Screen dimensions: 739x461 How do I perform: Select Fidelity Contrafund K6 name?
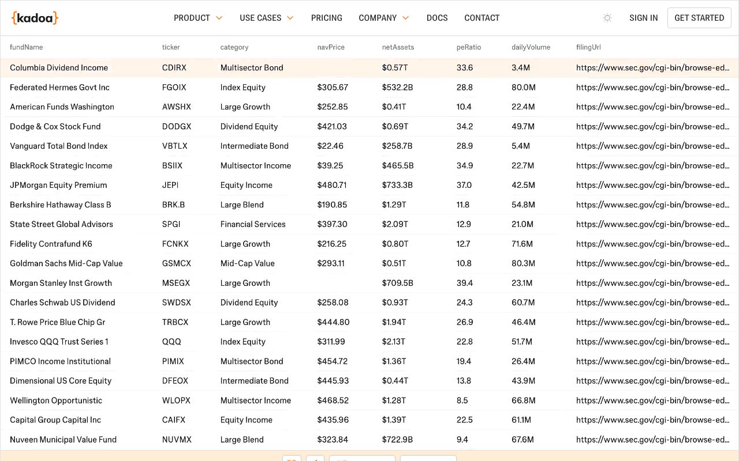pos(51,244)
